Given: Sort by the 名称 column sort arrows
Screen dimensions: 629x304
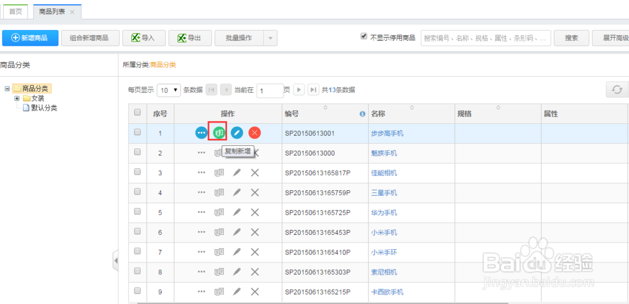Looking at the screenshot, I should click(412, 107).
